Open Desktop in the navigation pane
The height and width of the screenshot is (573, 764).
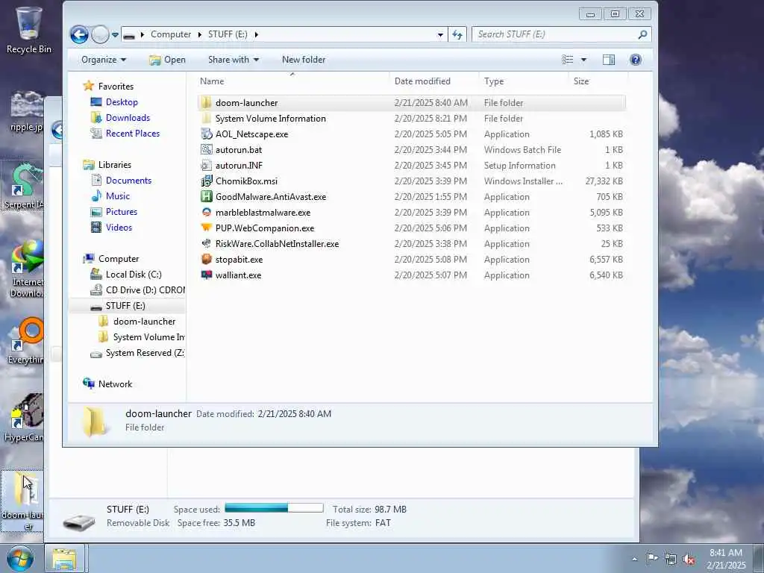[x=122, y=101]
